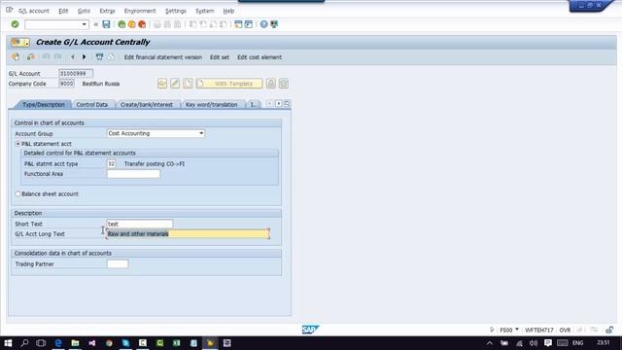Screen dimensions: 622x350
Task: Click the padlock icon in SAP status bar
Action: [609, 330]
